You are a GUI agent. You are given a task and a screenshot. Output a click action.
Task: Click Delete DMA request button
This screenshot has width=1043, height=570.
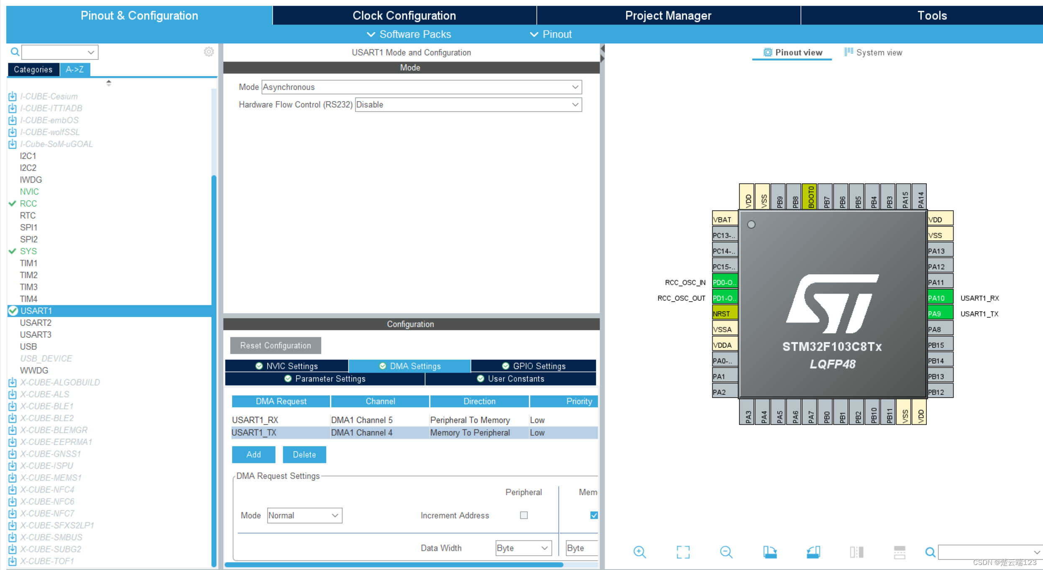tap(304, 455)
